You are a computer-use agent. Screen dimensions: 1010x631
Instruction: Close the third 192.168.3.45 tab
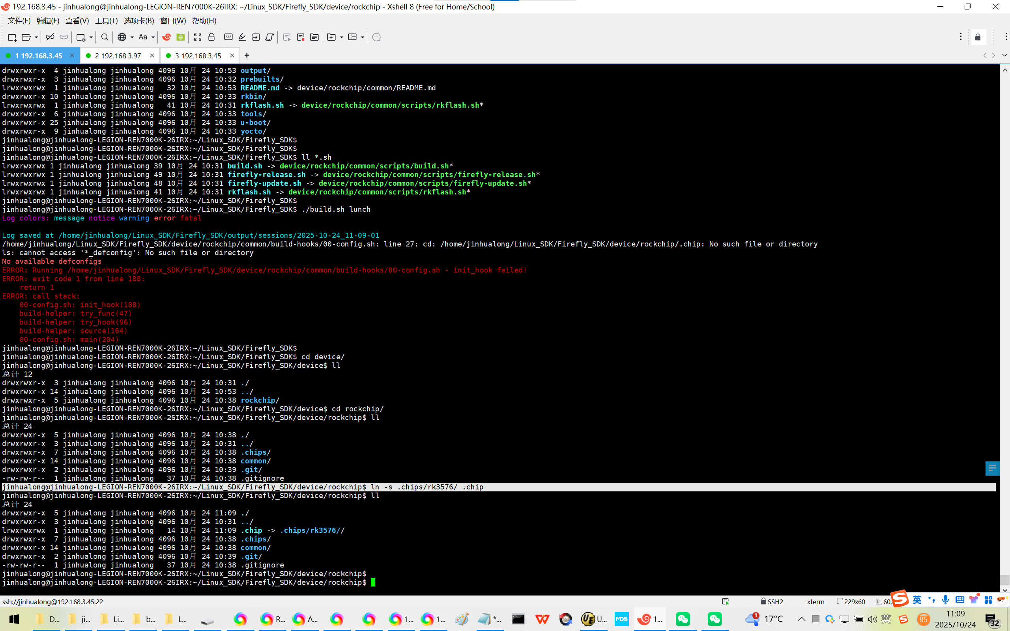point(232,56)
